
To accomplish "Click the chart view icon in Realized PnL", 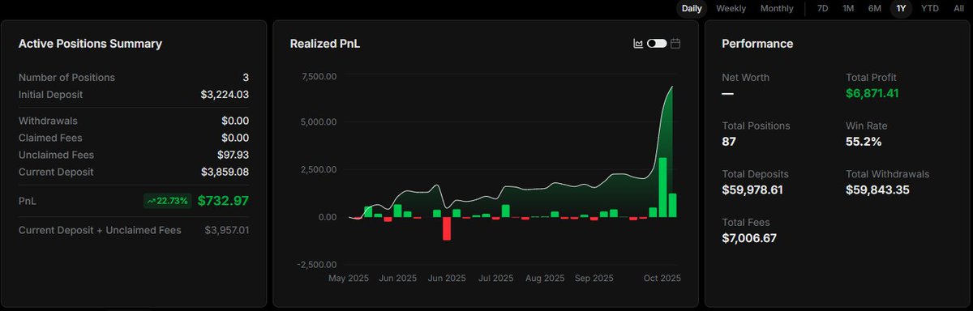I will point(638,43).
